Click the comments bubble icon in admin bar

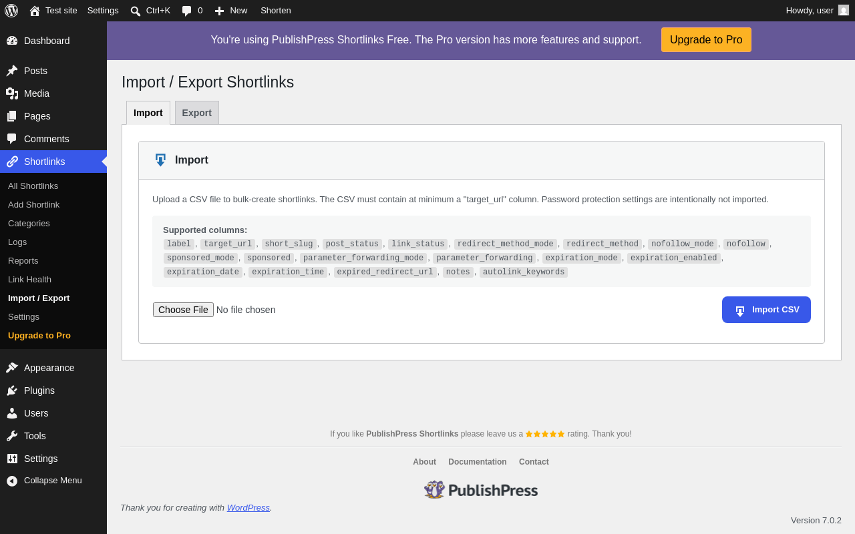coord(187,11)
